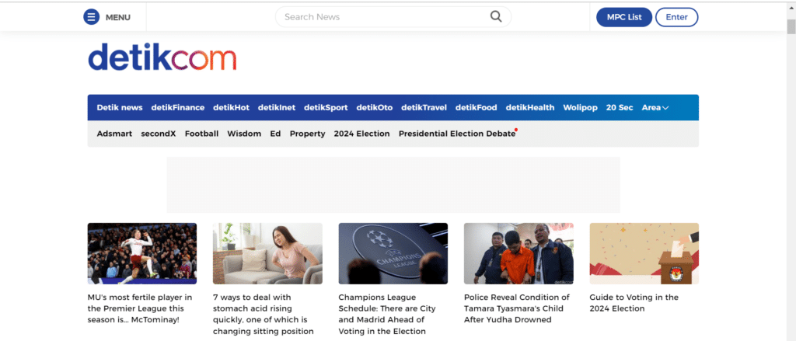Read "MU's most fertile player" headline

[140, 308]
